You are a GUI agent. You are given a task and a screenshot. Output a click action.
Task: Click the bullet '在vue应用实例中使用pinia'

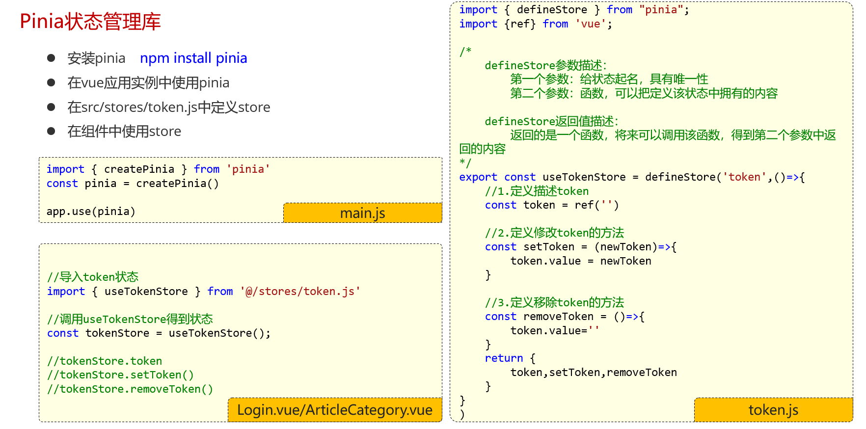click(148, 83)
